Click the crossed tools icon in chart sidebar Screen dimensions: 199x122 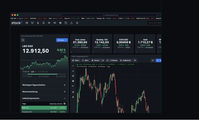pyautogui.click(x=73, y=92)
